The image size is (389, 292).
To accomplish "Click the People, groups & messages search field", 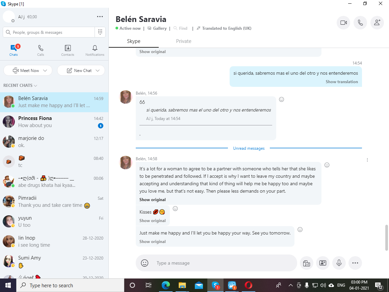I will pos(49,32).
